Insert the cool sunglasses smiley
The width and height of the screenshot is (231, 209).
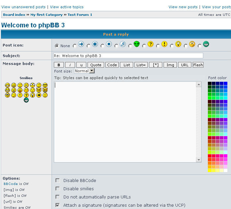(45, 85)
